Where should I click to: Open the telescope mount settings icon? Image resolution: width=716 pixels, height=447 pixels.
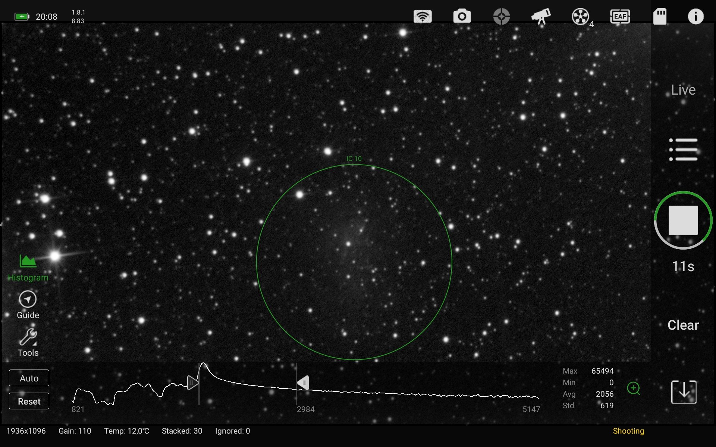click(x=541, y=16)
